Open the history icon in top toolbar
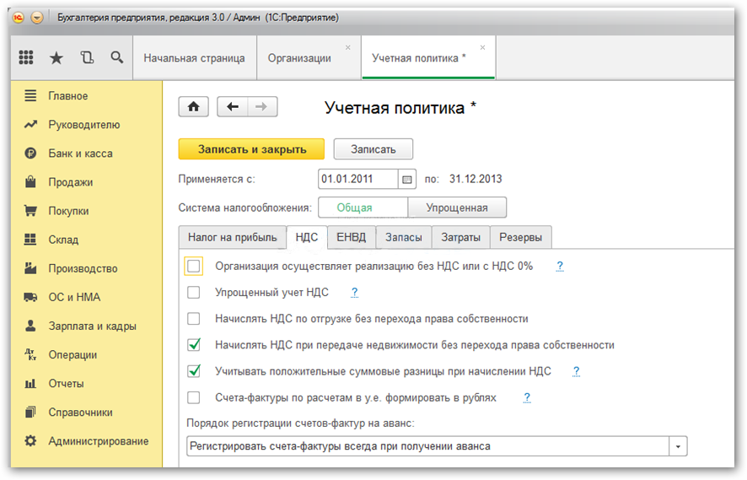This screenshot has height=480, width=747. pos(86,58)
